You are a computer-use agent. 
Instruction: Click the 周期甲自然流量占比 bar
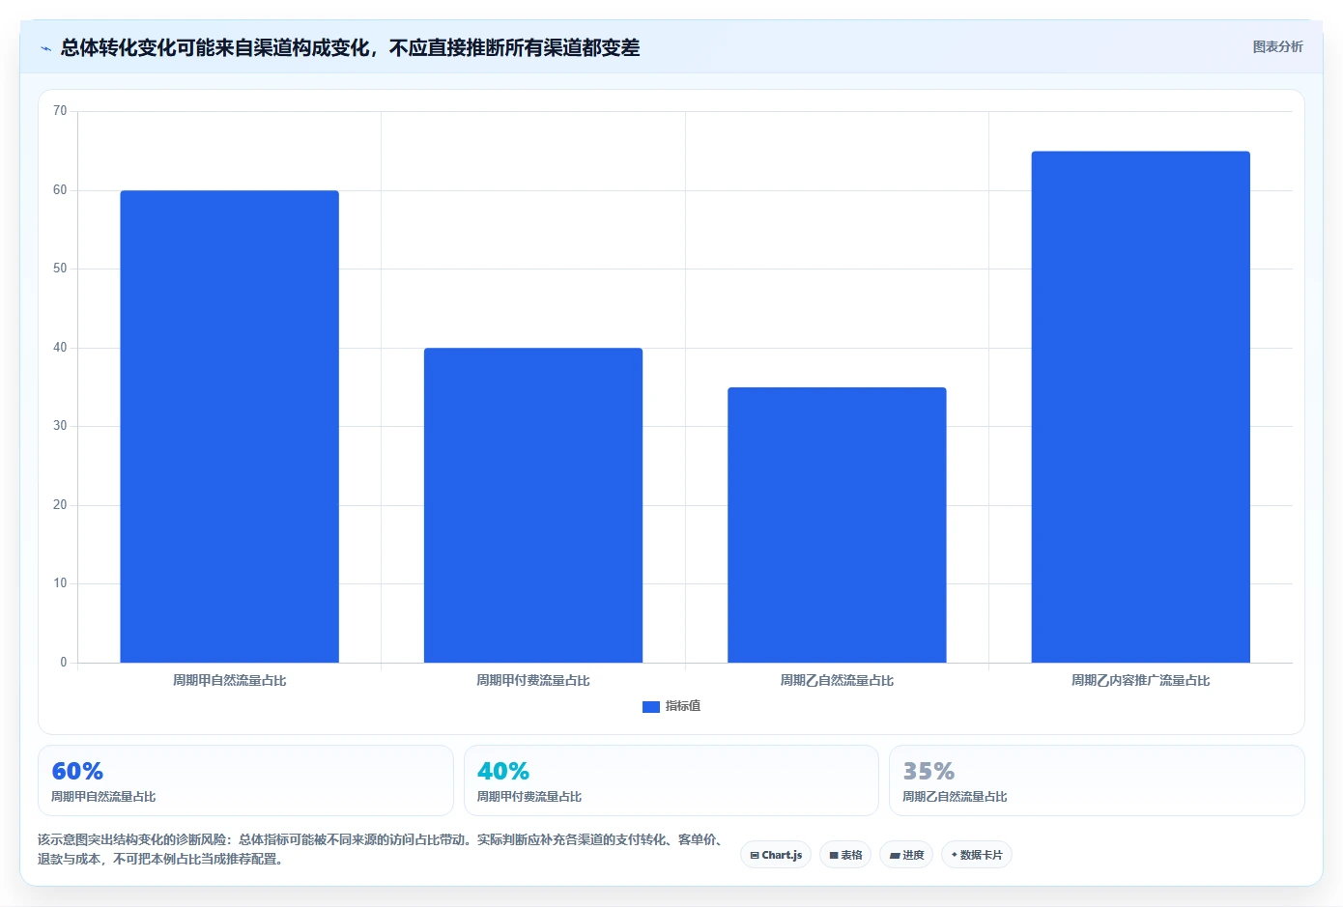pyautogui.click(x=229, y=426)
